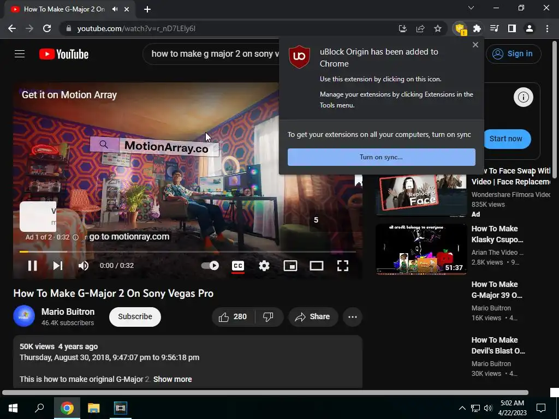The width and height of the screenshot is (559, 419).
Task: Show hidden tray icons chevron
Action: pos(462,408)
